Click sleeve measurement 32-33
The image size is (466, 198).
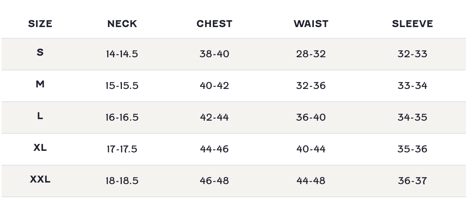(412, 54)
